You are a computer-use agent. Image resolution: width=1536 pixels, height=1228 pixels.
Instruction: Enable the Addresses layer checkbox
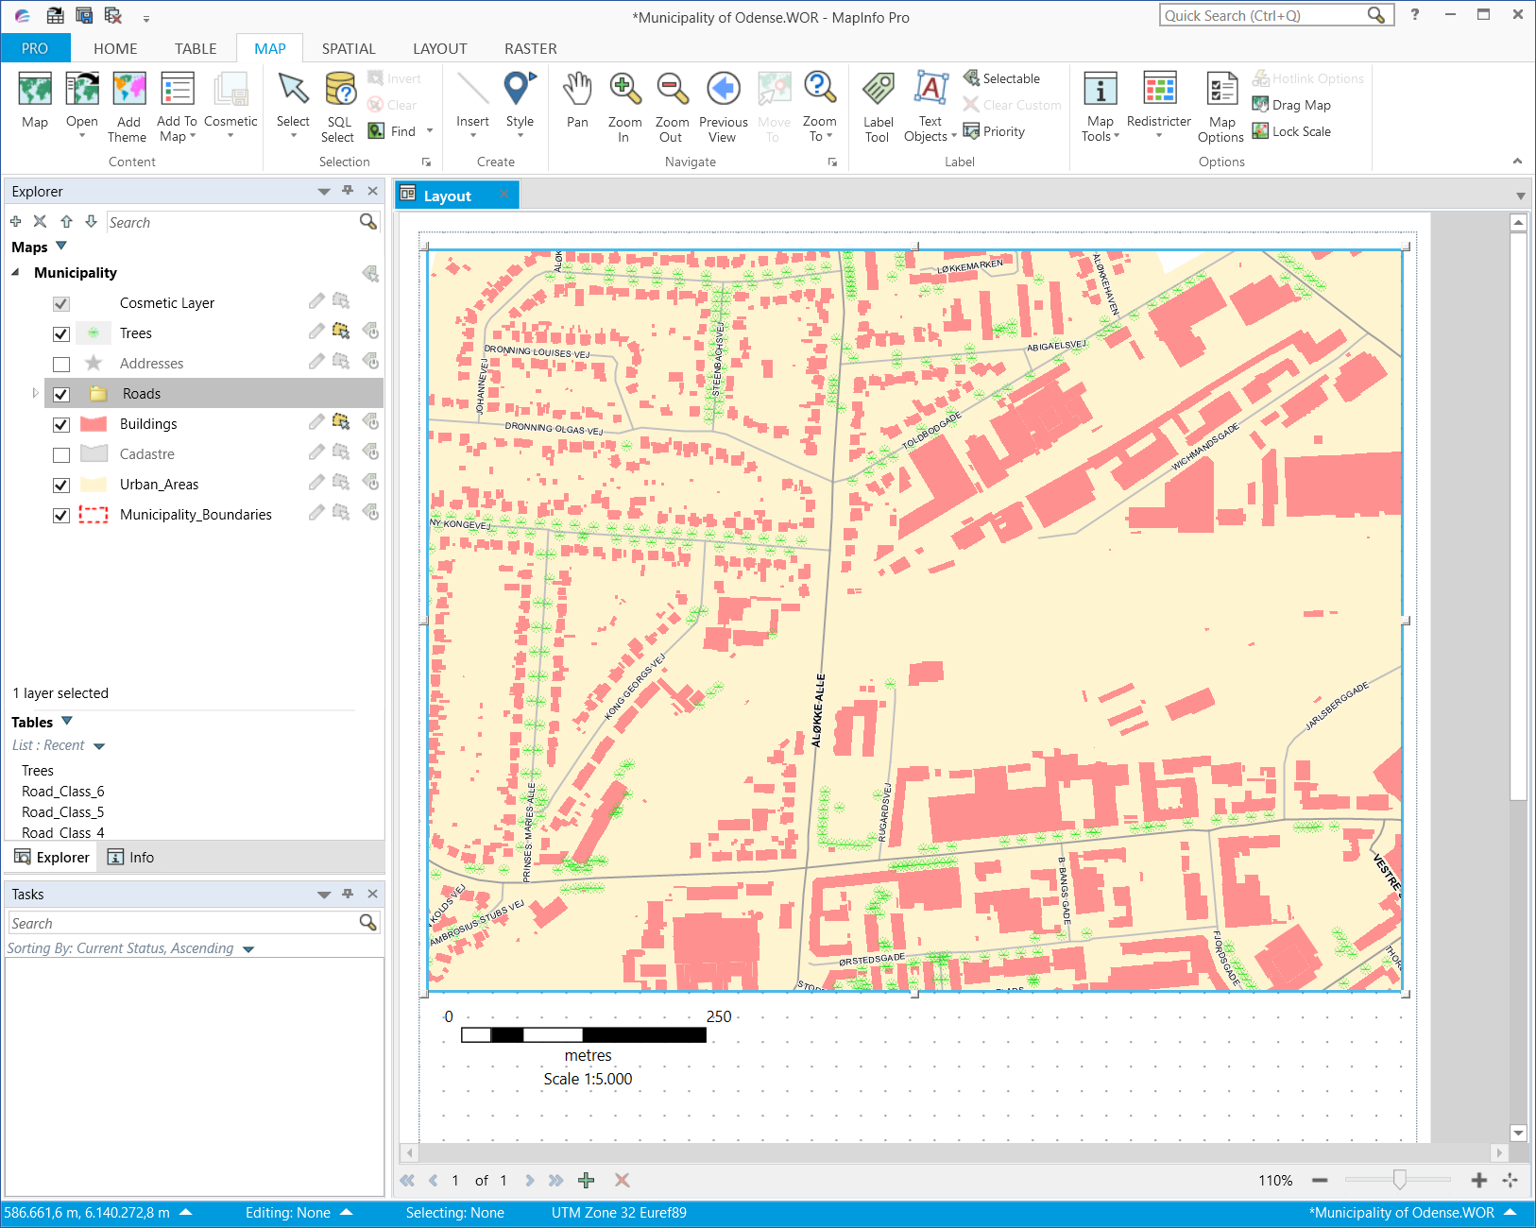(61, 364)
